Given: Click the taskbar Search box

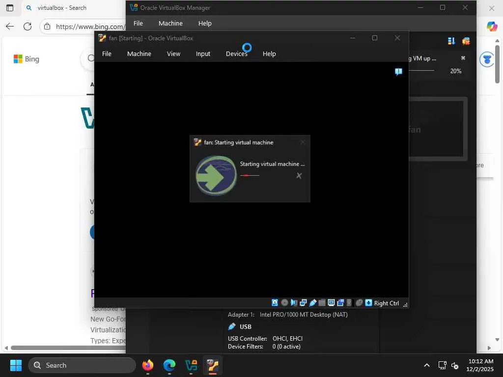Looking at the screenshot, I should point(82,365).
